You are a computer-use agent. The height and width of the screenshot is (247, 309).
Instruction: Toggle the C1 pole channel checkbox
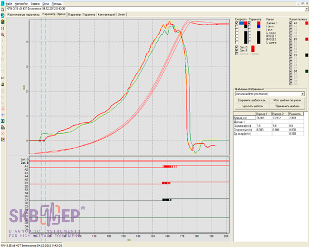[x=291, y=55]
